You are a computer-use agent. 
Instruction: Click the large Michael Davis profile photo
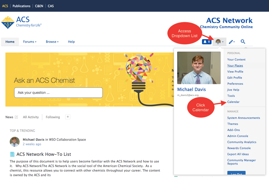(199, 68)
